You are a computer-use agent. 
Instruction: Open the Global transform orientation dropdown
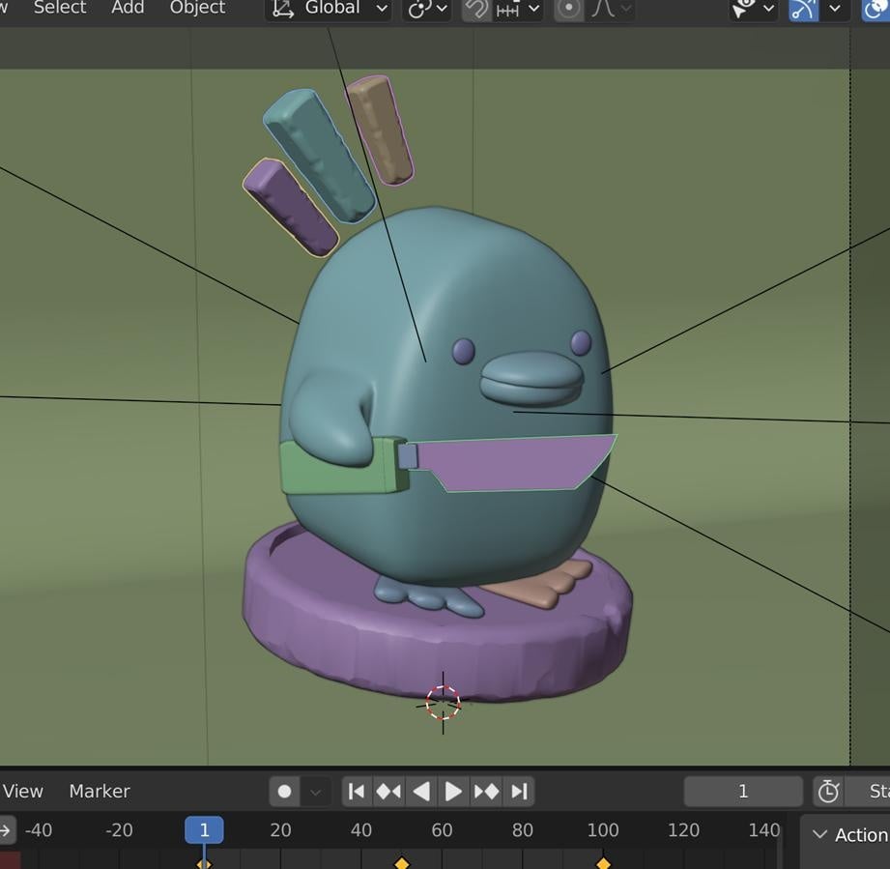[x=329, y=9]
